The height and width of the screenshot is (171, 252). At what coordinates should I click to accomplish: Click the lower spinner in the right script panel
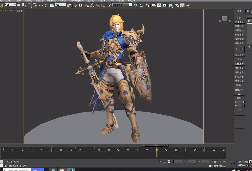240,105
